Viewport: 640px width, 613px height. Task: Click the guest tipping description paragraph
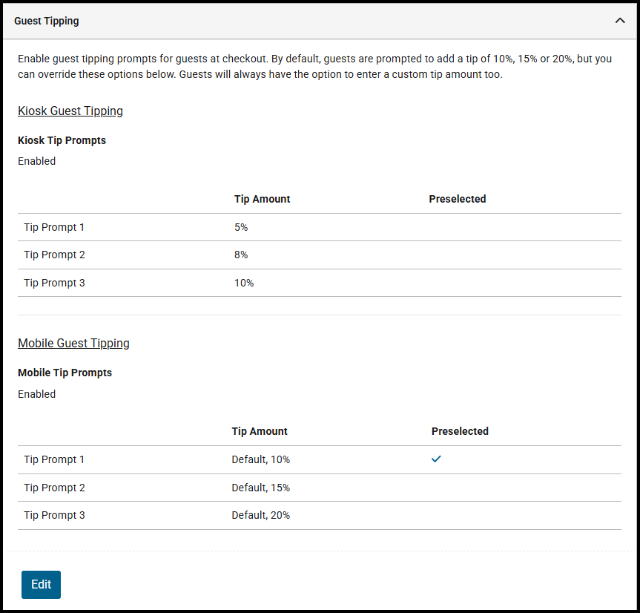pos(314,67)
